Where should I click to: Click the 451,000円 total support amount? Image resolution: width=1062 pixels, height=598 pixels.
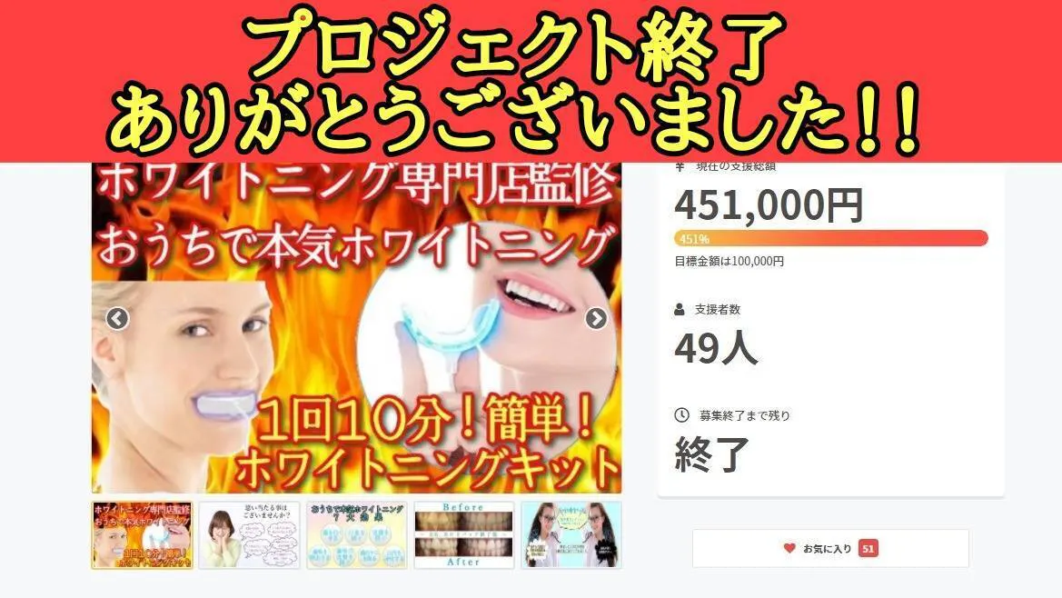[x=769, y=205]
